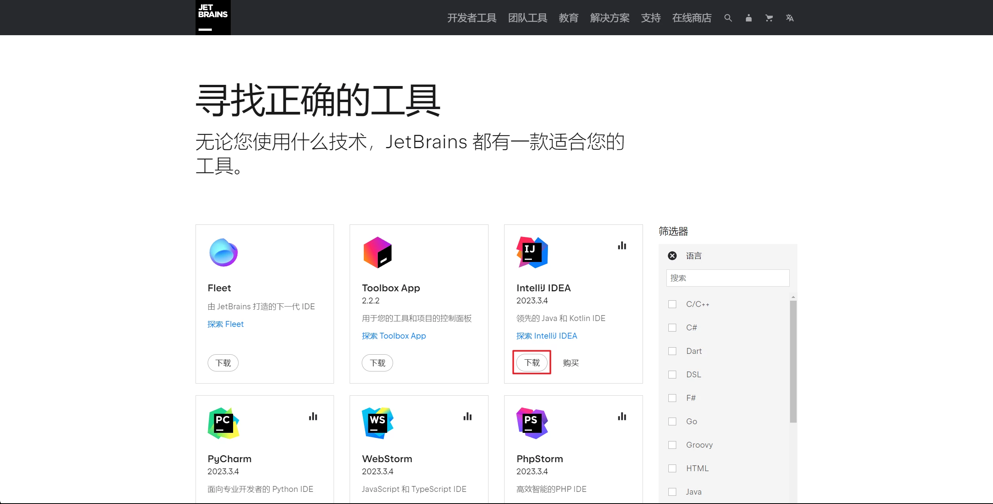Check the HTML language filter
The height and width of the screenshot is (504, 993).
[672, 468]
